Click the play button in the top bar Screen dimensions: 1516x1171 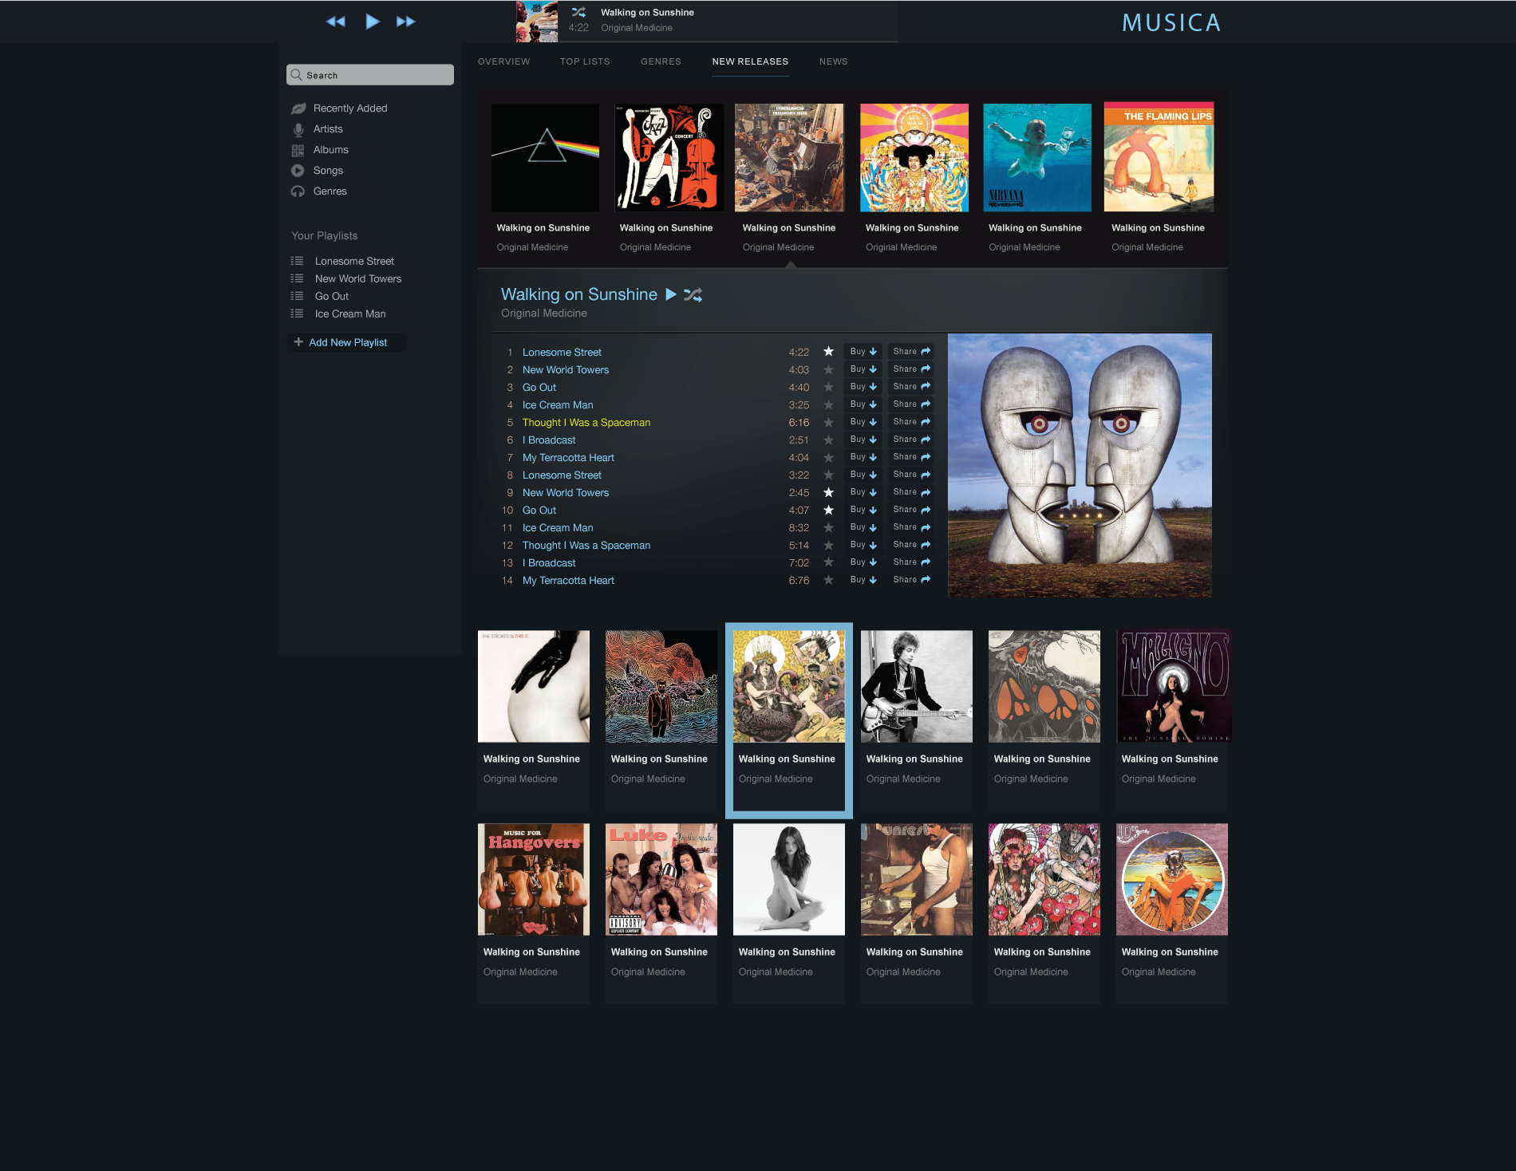[x=372, y=22]
